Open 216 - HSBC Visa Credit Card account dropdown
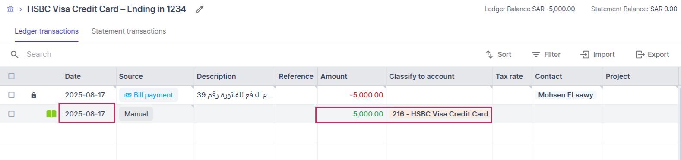Viewport: 681px width, 160px height. pyautogui.click(x=440, y=114)
